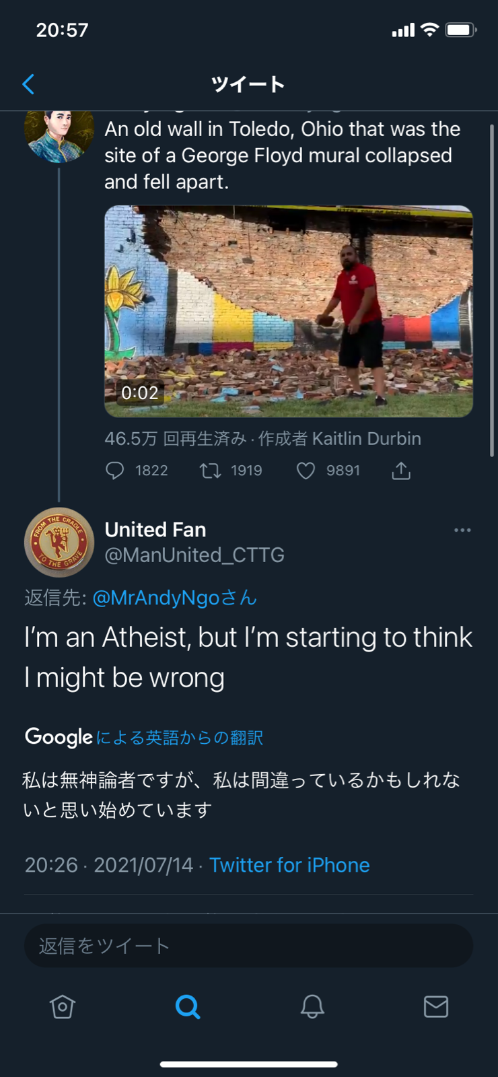Focus the reply tweet input field

pos(248,946)
